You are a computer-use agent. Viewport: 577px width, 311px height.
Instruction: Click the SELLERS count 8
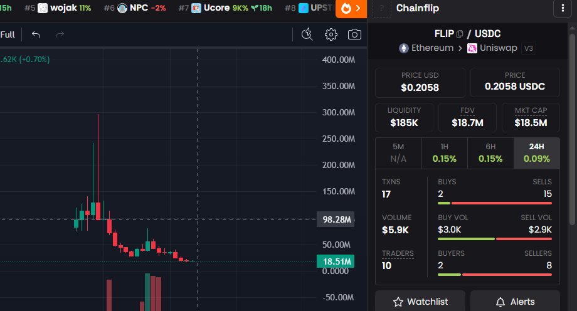click(x=549, y=265)
